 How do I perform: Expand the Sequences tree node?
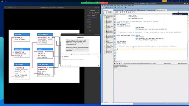105,30
